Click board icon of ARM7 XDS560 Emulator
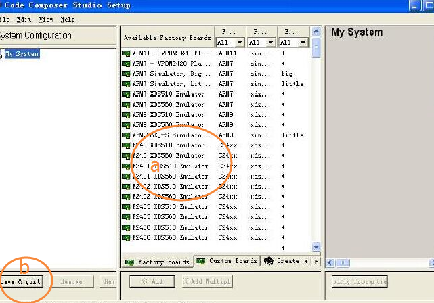Image resolution: width=434 pixels, height=303 pixels. (126, 105)
